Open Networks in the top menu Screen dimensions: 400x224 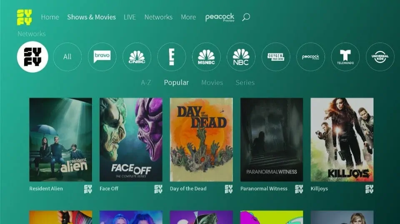click(x=158, y=17)
